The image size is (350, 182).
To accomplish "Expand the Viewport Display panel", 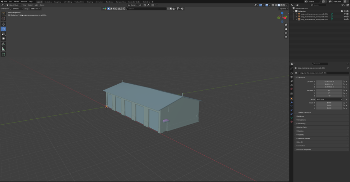I will pos(303,138).
